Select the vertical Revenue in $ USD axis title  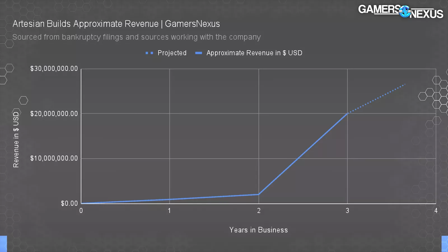16,139
